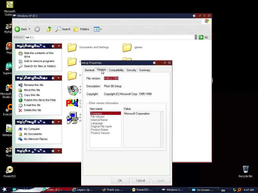Open Microsoft Outlook desktop icon
The image size is (258, 193).
pyautogui.click(x=10, y=9)
